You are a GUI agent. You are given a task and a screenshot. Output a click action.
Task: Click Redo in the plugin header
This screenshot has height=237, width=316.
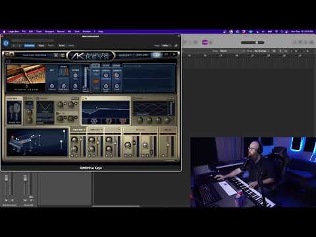(x=71, y=45)
